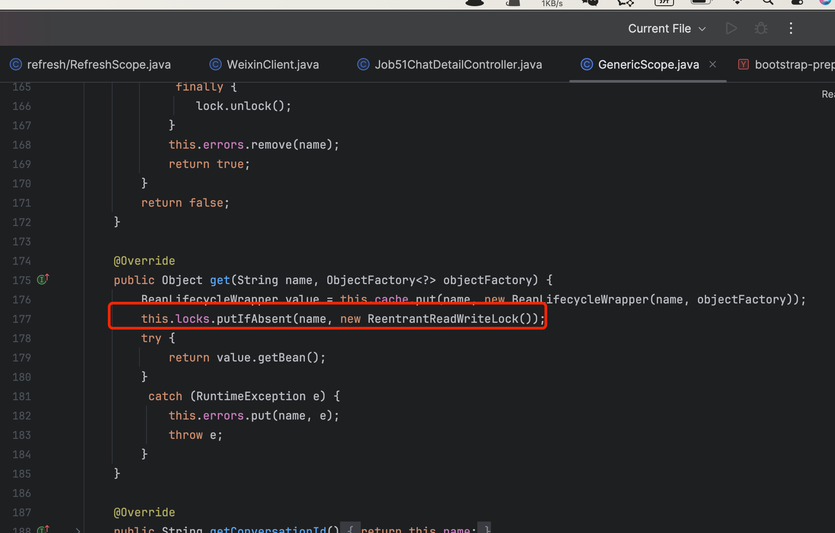Click the YAML file icon on bootstrap tab

[743, 65]
